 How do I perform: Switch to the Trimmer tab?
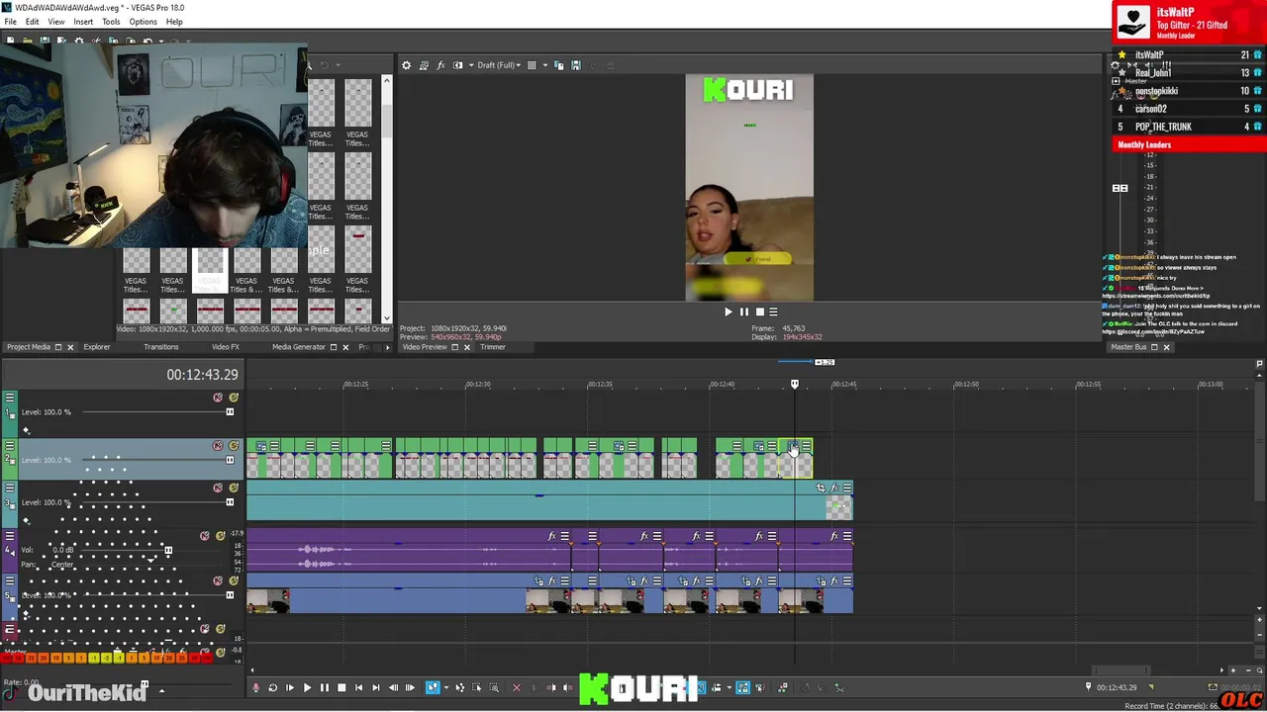(493, 347)
